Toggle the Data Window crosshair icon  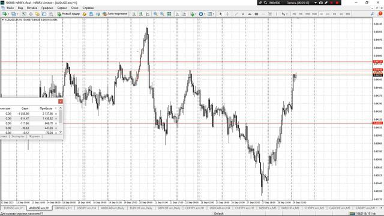pos(31,14)
